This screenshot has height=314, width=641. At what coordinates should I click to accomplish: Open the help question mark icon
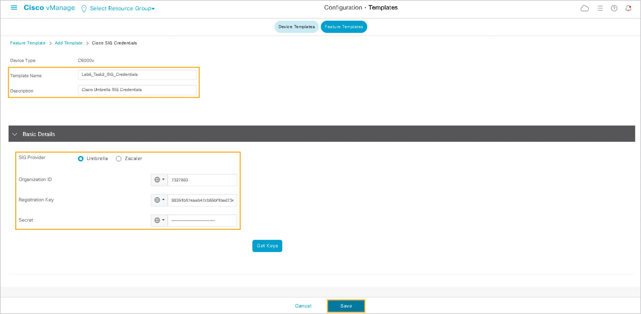(x=614, y=8)
